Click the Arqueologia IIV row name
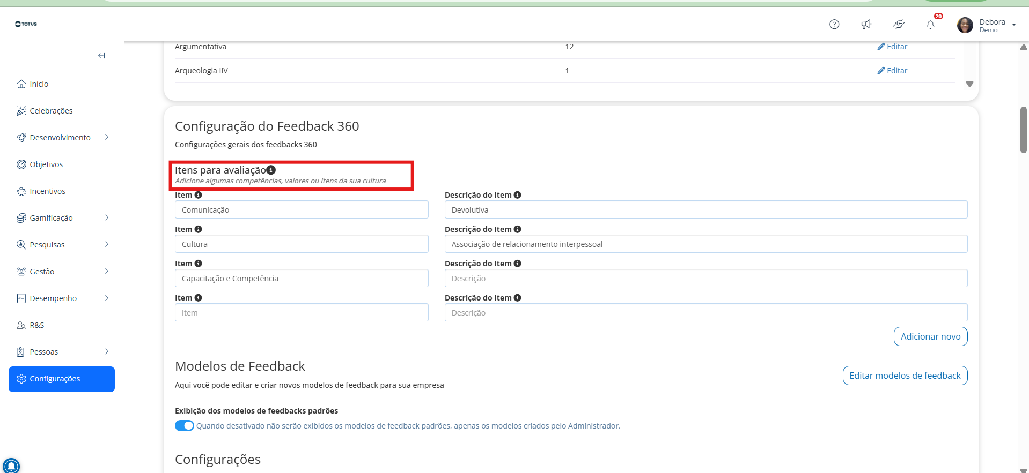This screenshot has height=473, width=1029. pos(201,71)
